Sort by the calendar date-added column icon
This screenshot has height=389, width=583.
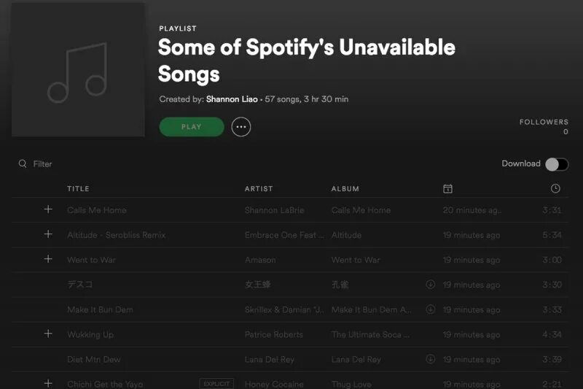point(447,189)
